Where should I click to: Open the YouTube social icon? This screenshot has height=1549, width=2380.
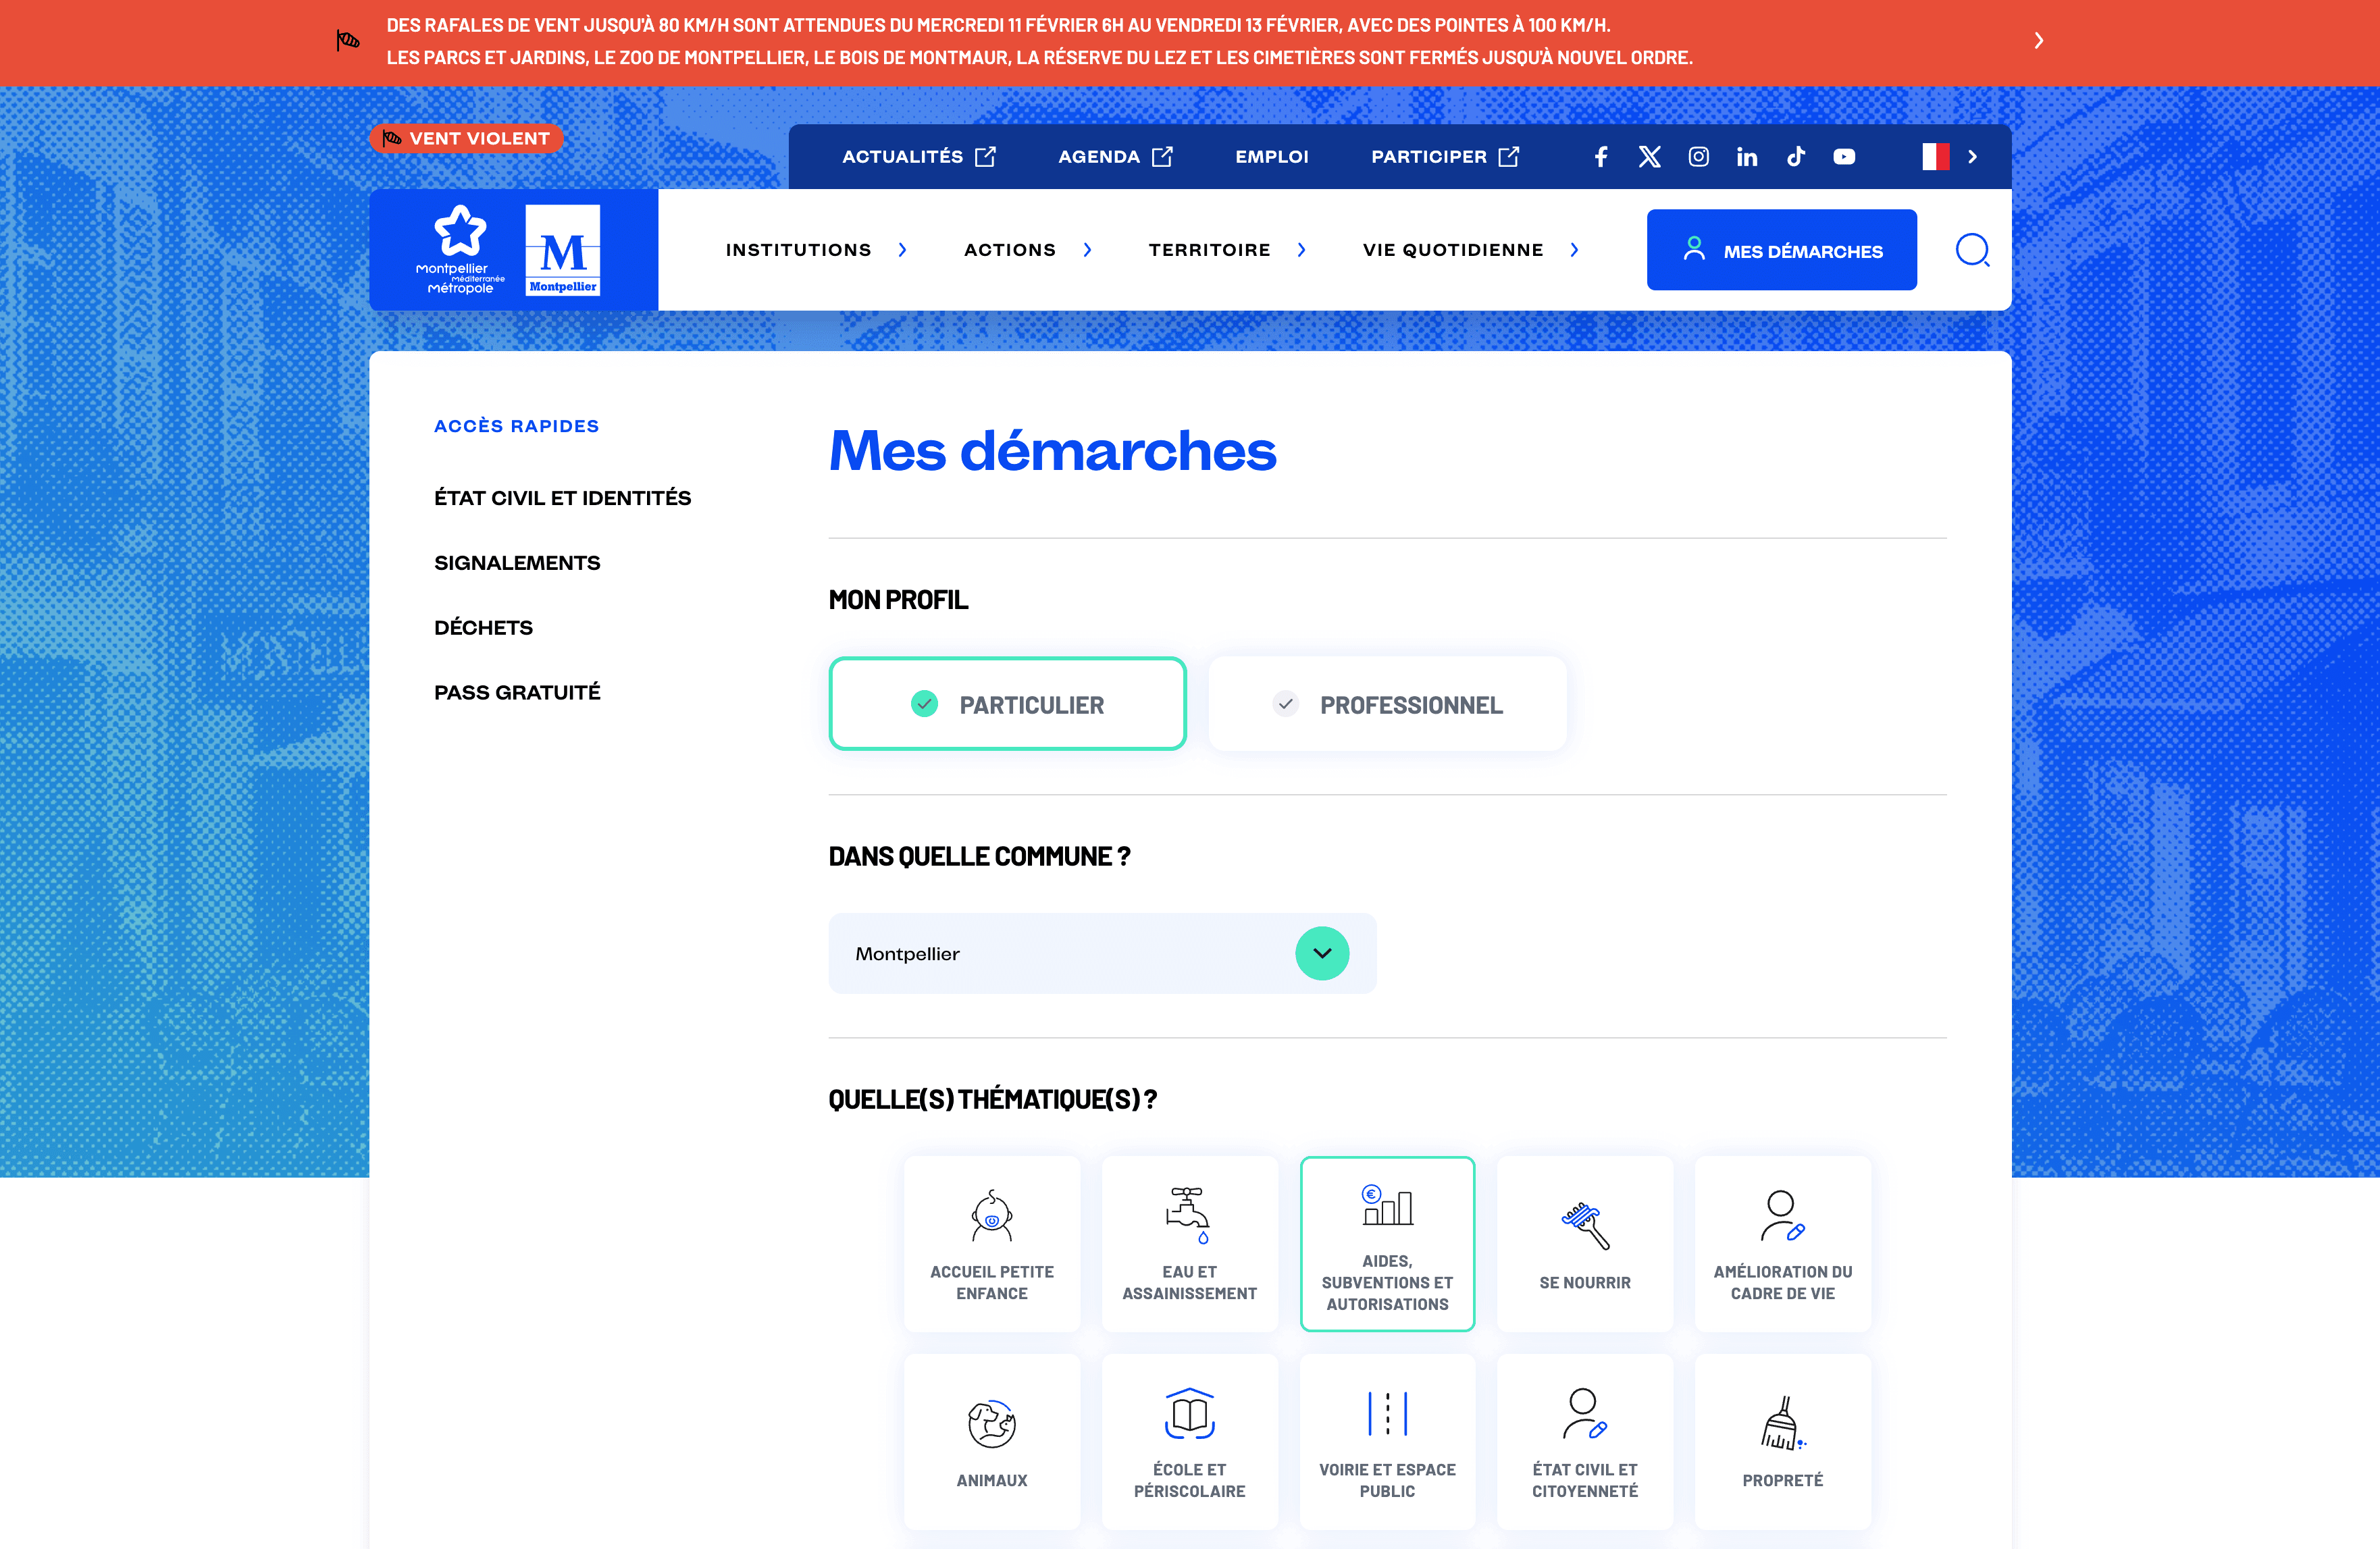click(1844, 157)
